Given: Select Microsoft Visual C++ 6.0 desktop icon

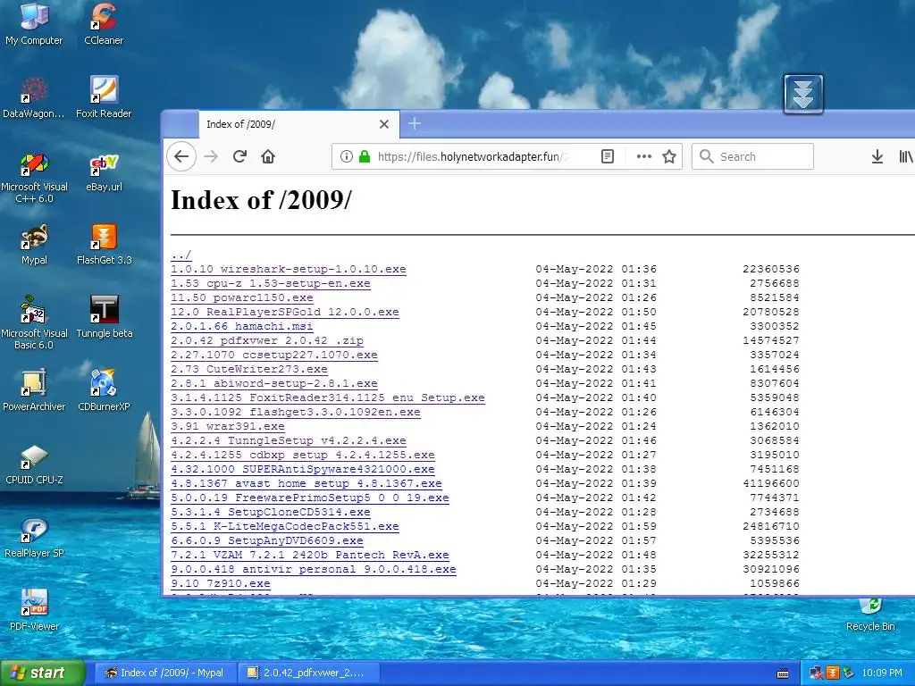Looking at the screenshot, I should click(34, 177).
